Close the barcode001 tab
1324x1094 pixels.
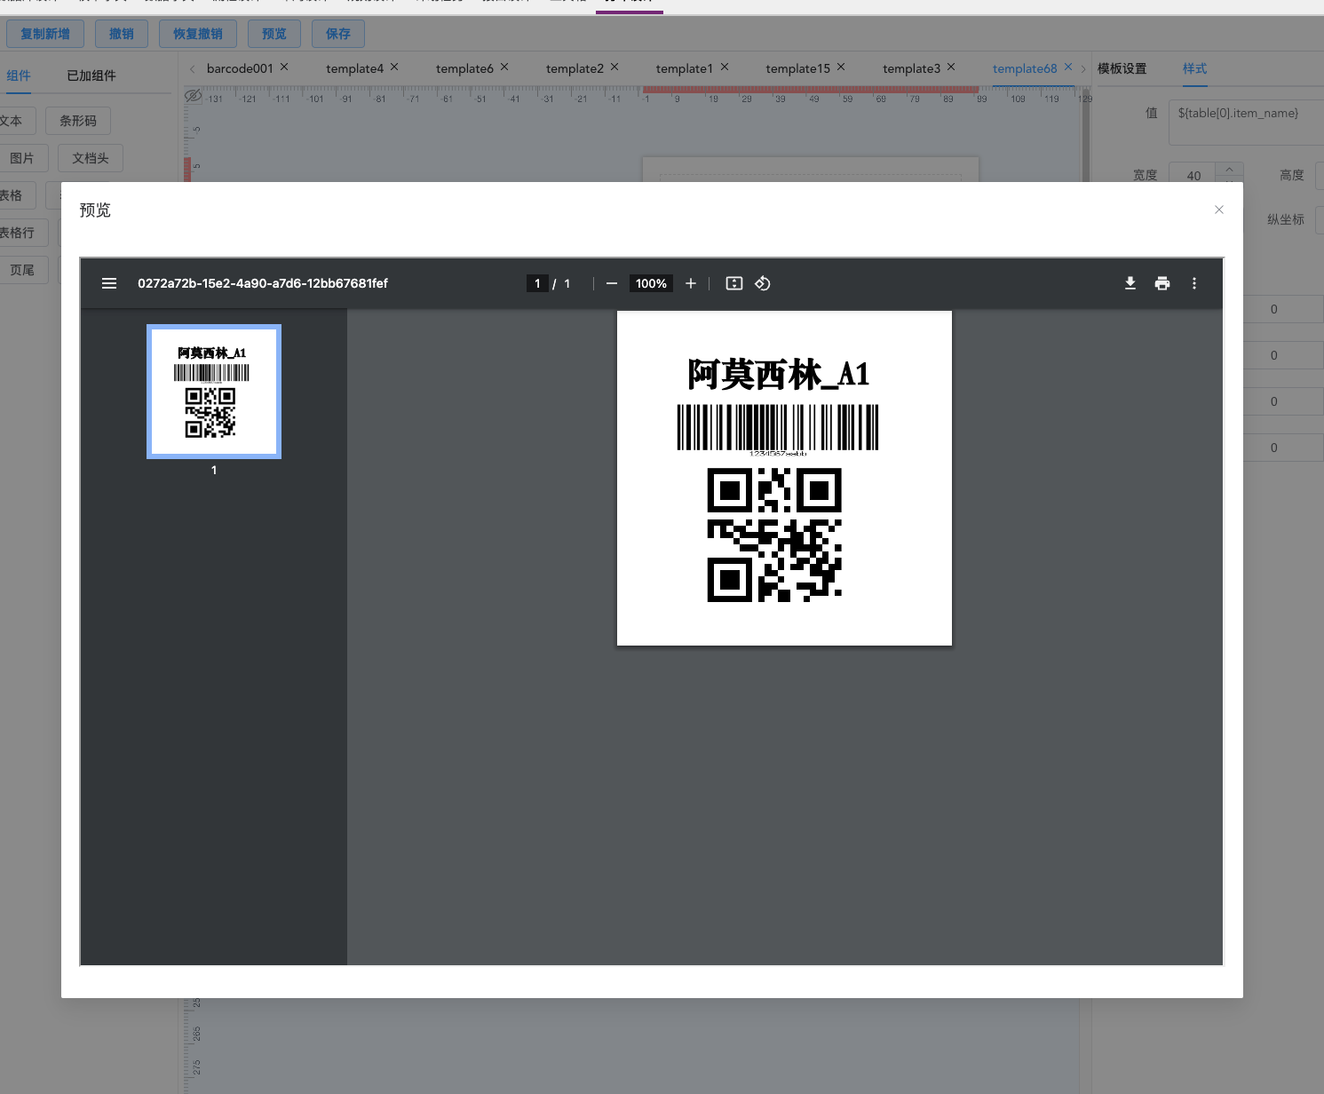284,67
